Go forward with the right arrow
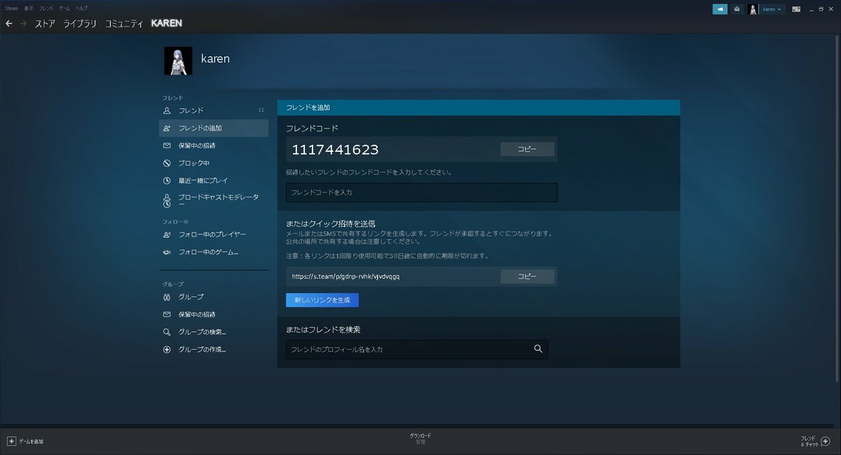The height and width of the screenshot is (455, 841). (x=24, y=23)
